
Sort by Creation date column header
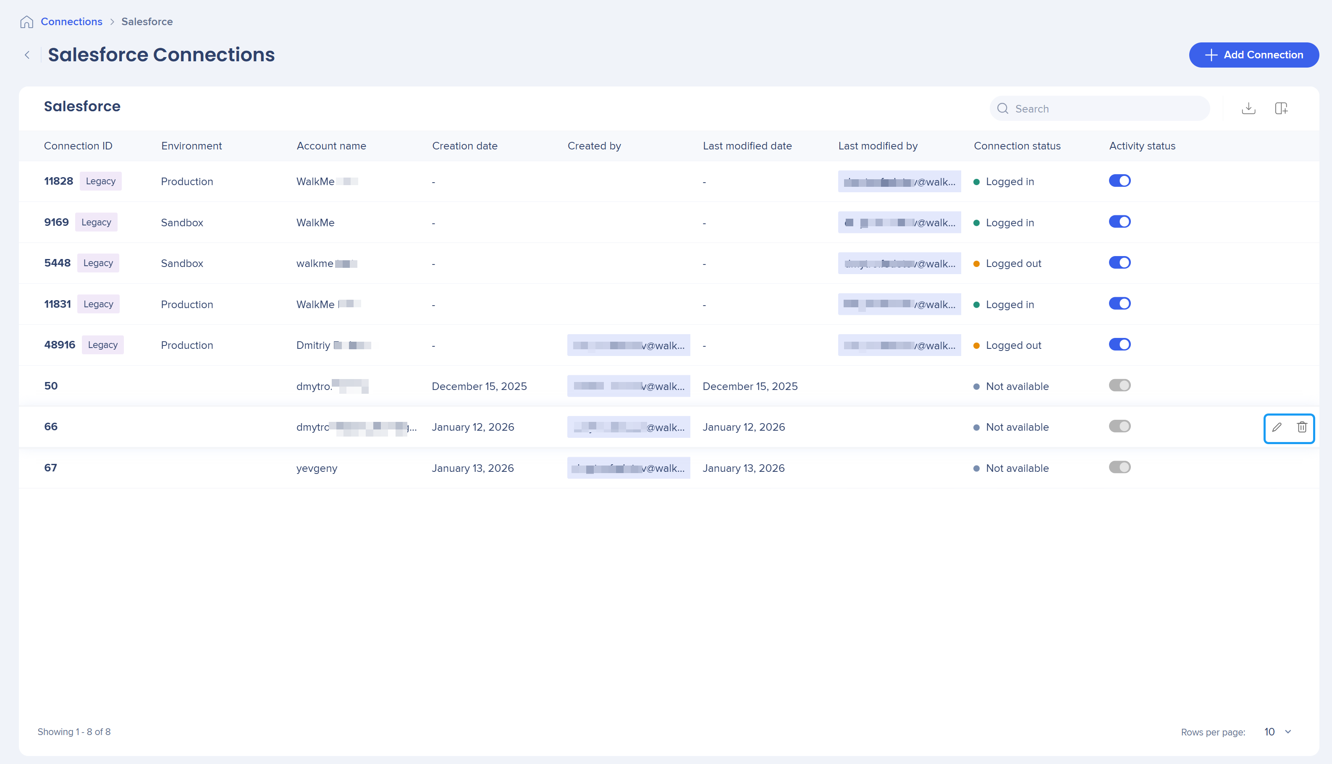(x=464, y=146)
